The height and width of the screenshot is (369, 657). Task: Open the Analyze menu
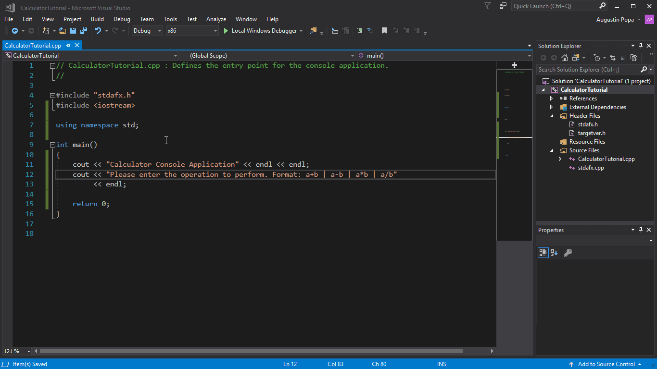tap(216, 19)
